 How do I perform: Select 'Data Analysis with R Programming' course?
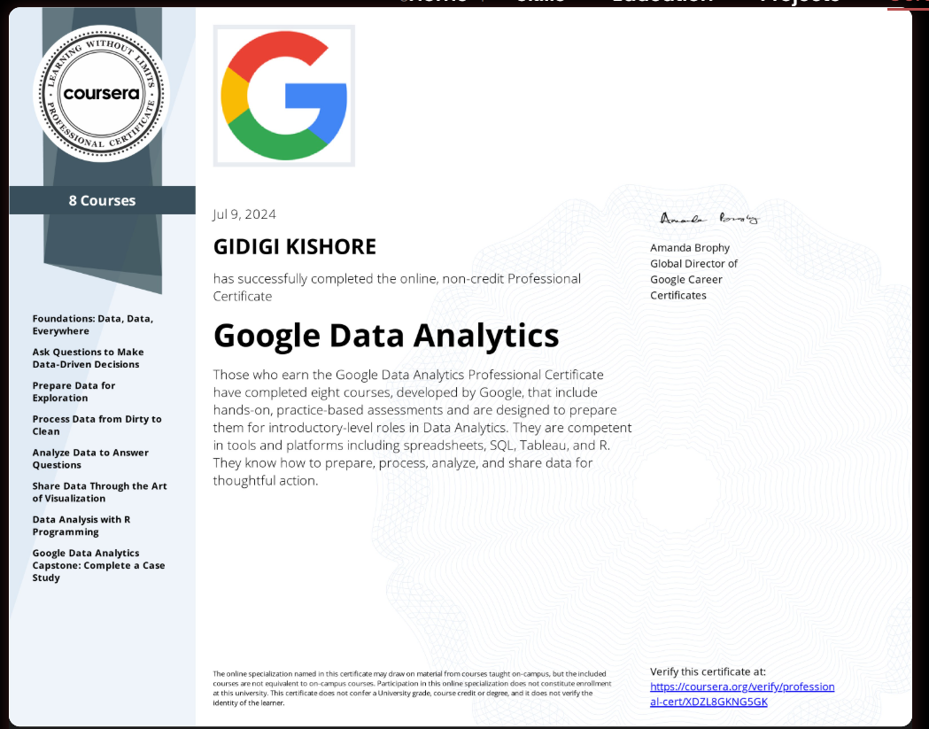[81, 525]
